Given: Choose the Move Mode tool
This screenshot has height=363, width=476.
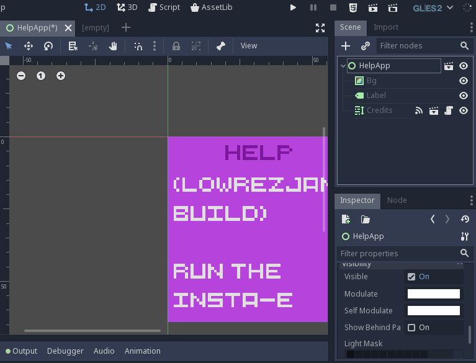Looking at the screenshot, I should [x=29, y=46].
